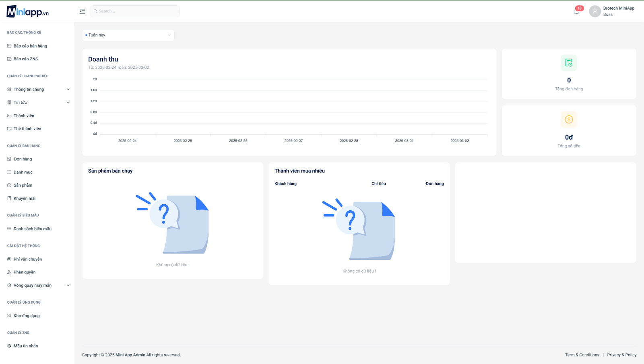Viewport: 644px width, 364px height.
Task: Click the Mẫu tin nhắn gear icon
Action: (x=9, y=346)
